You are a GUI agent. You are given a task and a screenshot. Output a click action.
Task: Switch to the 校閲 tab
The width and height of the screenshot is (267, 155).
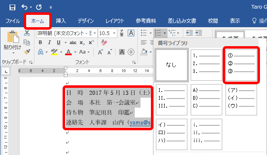(213, 21)
